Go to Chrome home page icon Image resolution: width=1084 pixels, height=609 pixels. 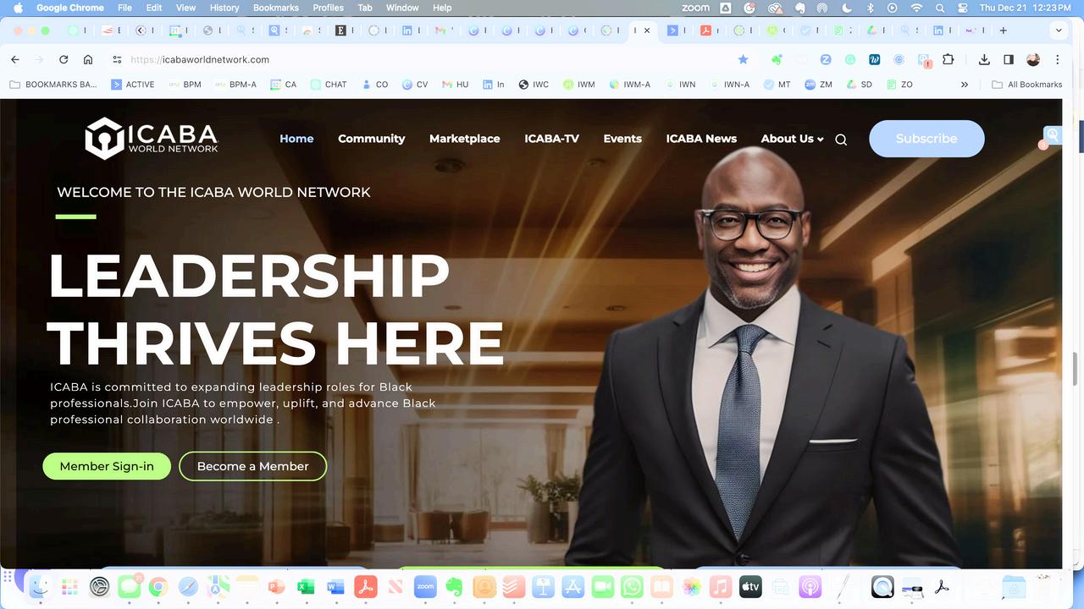point(88,59)
